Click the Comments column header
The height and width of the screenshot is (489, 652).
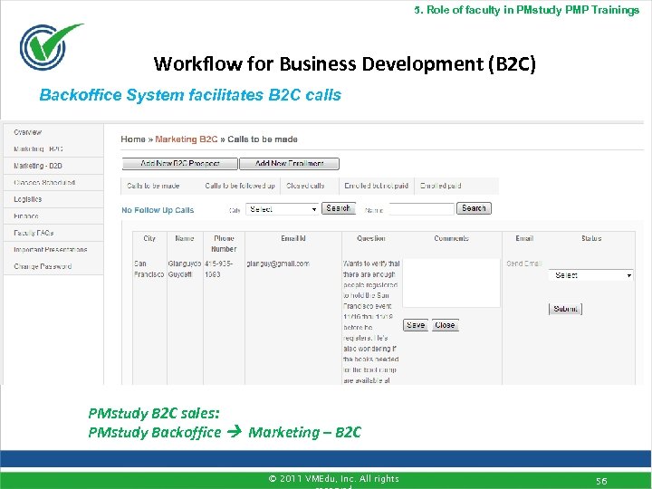[x=451, y=239]
